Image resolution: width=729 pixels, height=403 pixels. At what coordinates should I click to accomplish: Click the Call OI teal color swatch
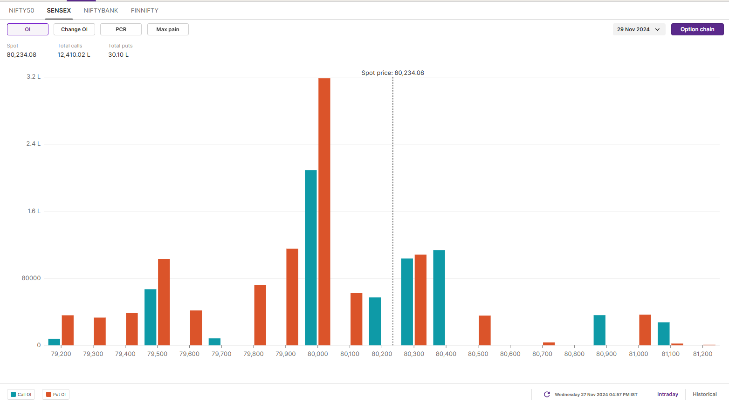coord(14,395)
